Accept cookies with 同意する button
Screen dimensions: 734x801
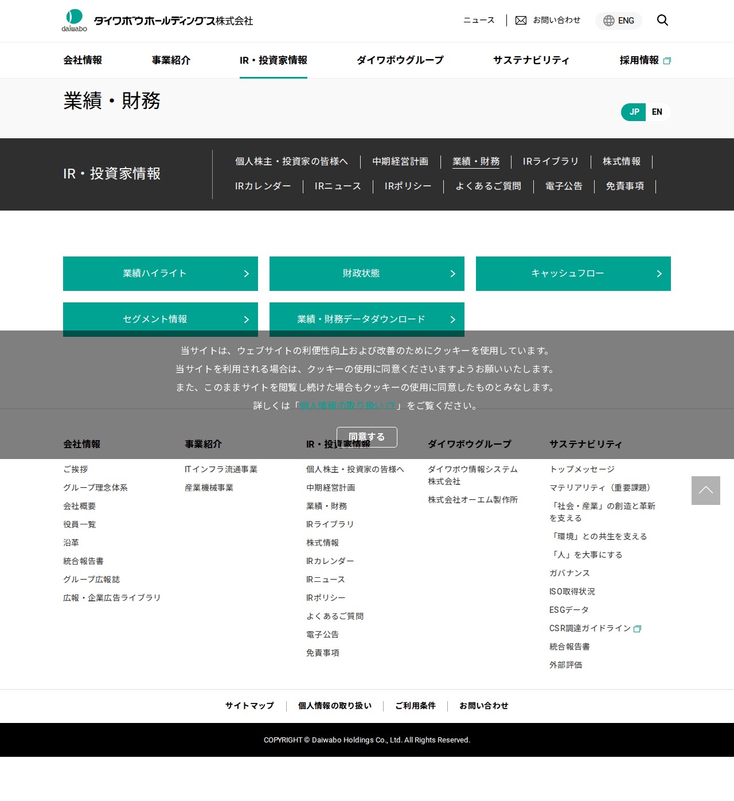pyautogui.click(x=367, y=437)
